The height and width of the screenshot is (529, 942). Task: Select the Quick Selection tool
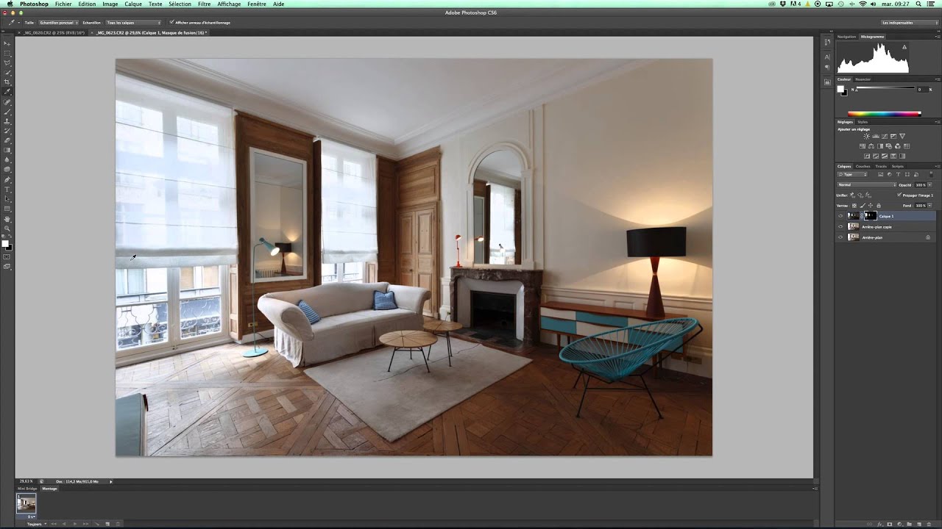tap(7, 72)
